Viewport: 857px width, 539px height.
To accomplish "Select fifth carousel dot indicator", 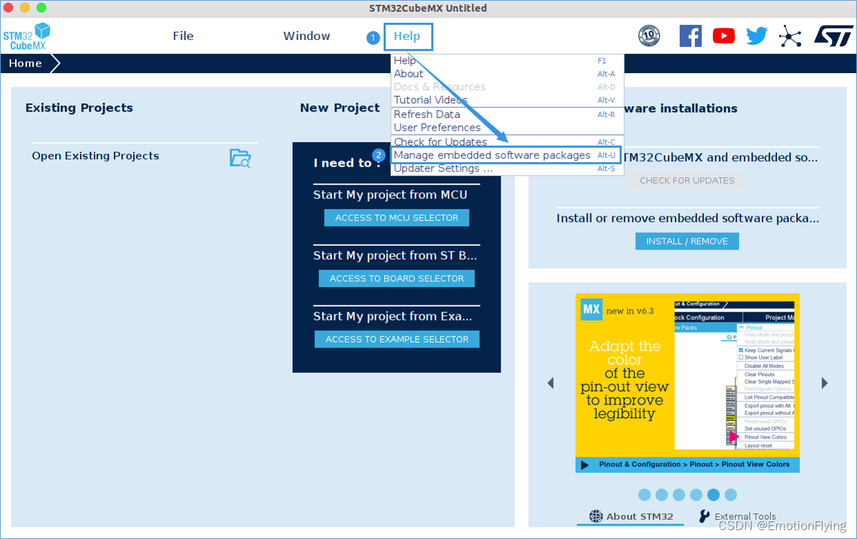I will [714, 495].
